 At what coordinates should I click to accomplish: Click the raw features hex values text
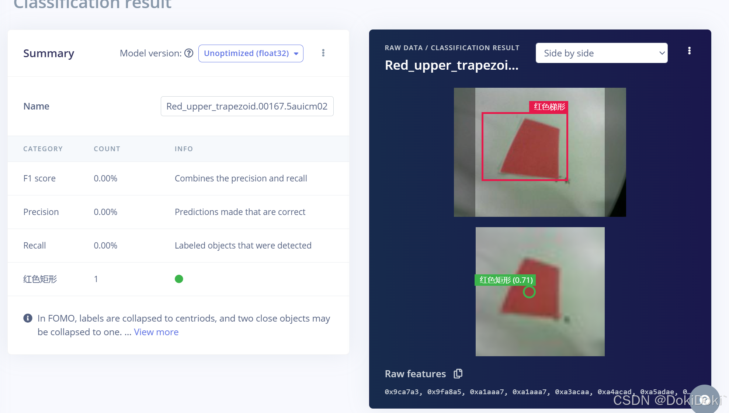535,392
